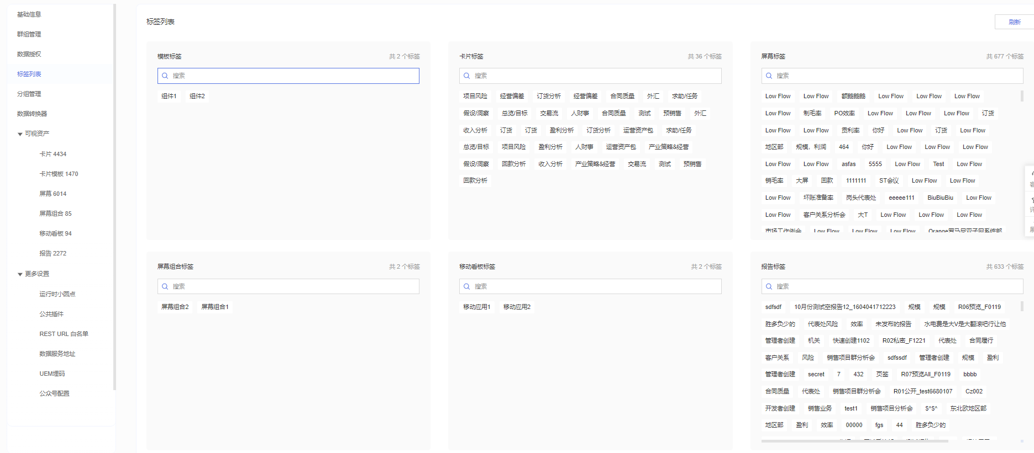Click the 组件2 template tag
The image size is (1034, 453).
197,96
